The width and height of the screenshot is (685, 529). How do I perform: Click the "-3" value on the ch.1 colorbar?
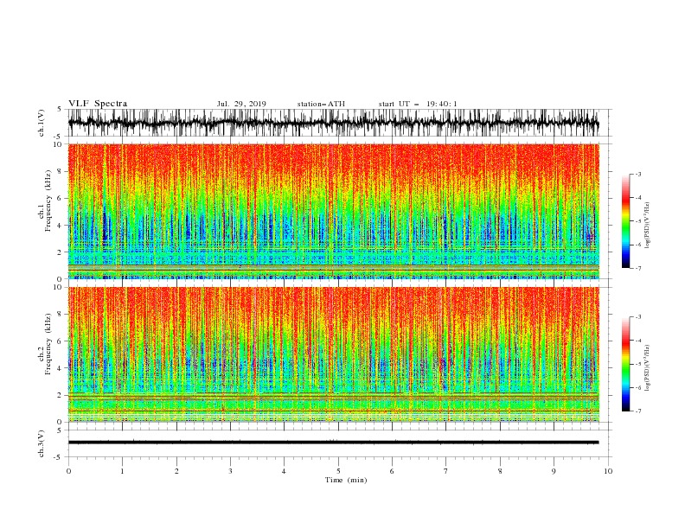click(637, 174)
